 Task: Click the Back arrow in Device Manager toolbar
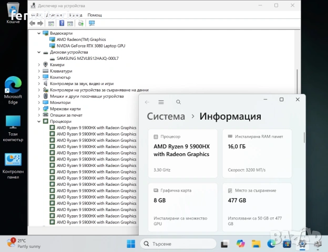click(x=32, y=24)
